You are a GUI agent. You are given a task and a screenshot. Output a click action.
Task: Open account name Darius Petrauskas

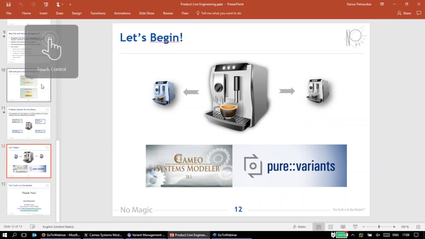tap(359, 4)
